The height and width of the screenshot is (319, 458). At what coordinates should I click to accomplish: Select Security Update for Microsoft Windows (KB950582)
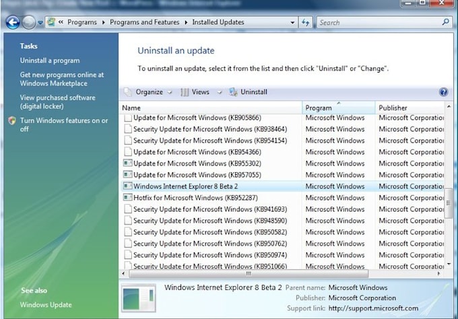[210, 232]
